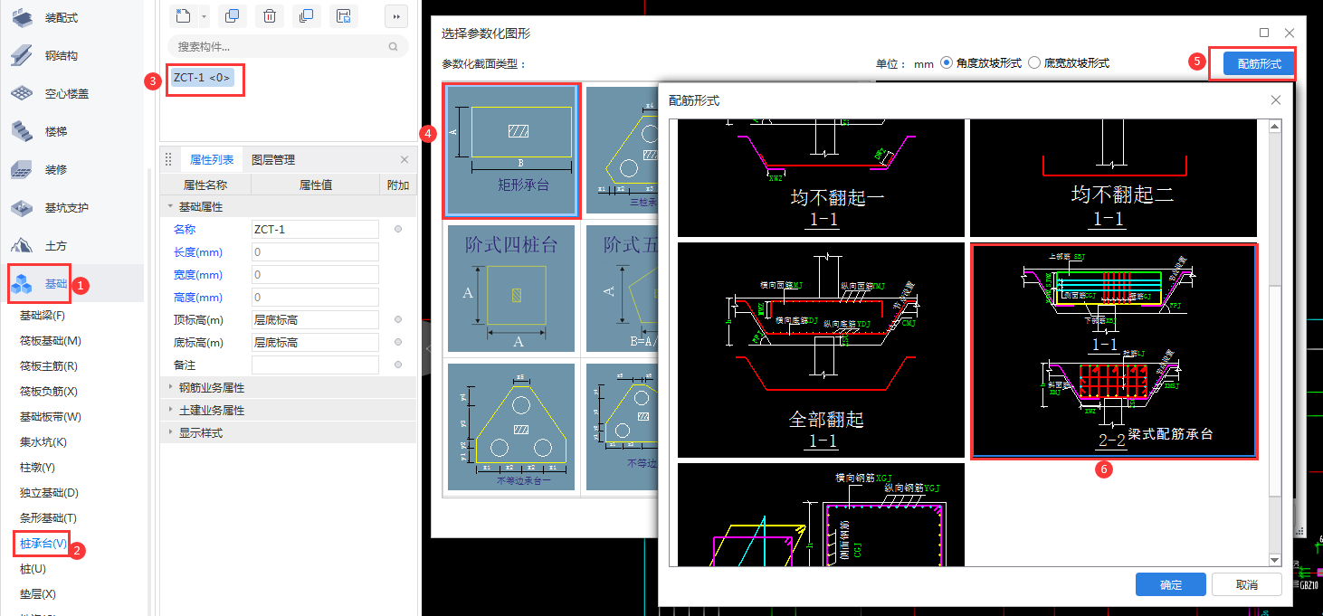Expand the 土建业务属性 section

click(171, 411)
